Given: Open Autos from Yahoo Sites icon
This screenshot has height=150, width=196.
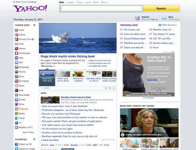Looking at the screenshot, I should (x=17, y=30).
